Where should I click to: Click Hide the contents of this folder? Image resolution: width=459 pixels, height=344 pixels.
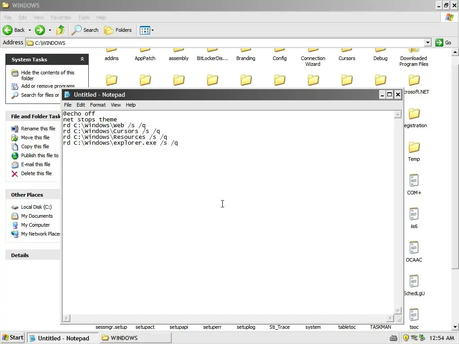click(48, 75)
